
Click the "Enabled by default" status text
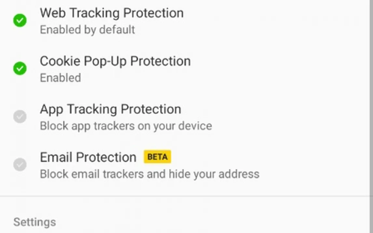tap(87, 30)
